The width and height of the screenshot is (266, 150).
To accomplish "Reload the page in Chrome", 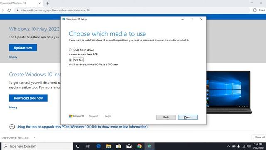I will click(x=9, y=10).
